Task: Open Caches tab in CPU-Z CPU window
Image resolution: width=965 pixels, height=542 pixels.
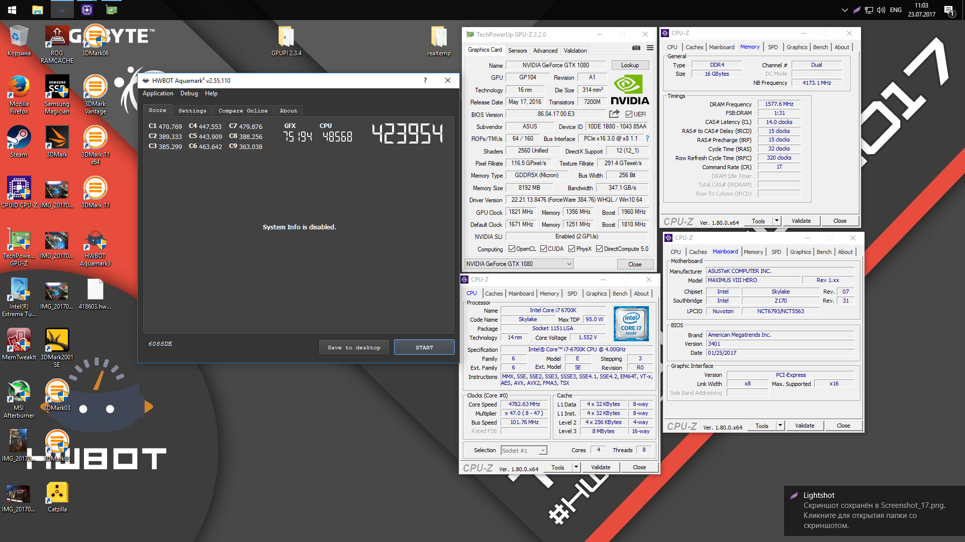Action: pos(494,294)
